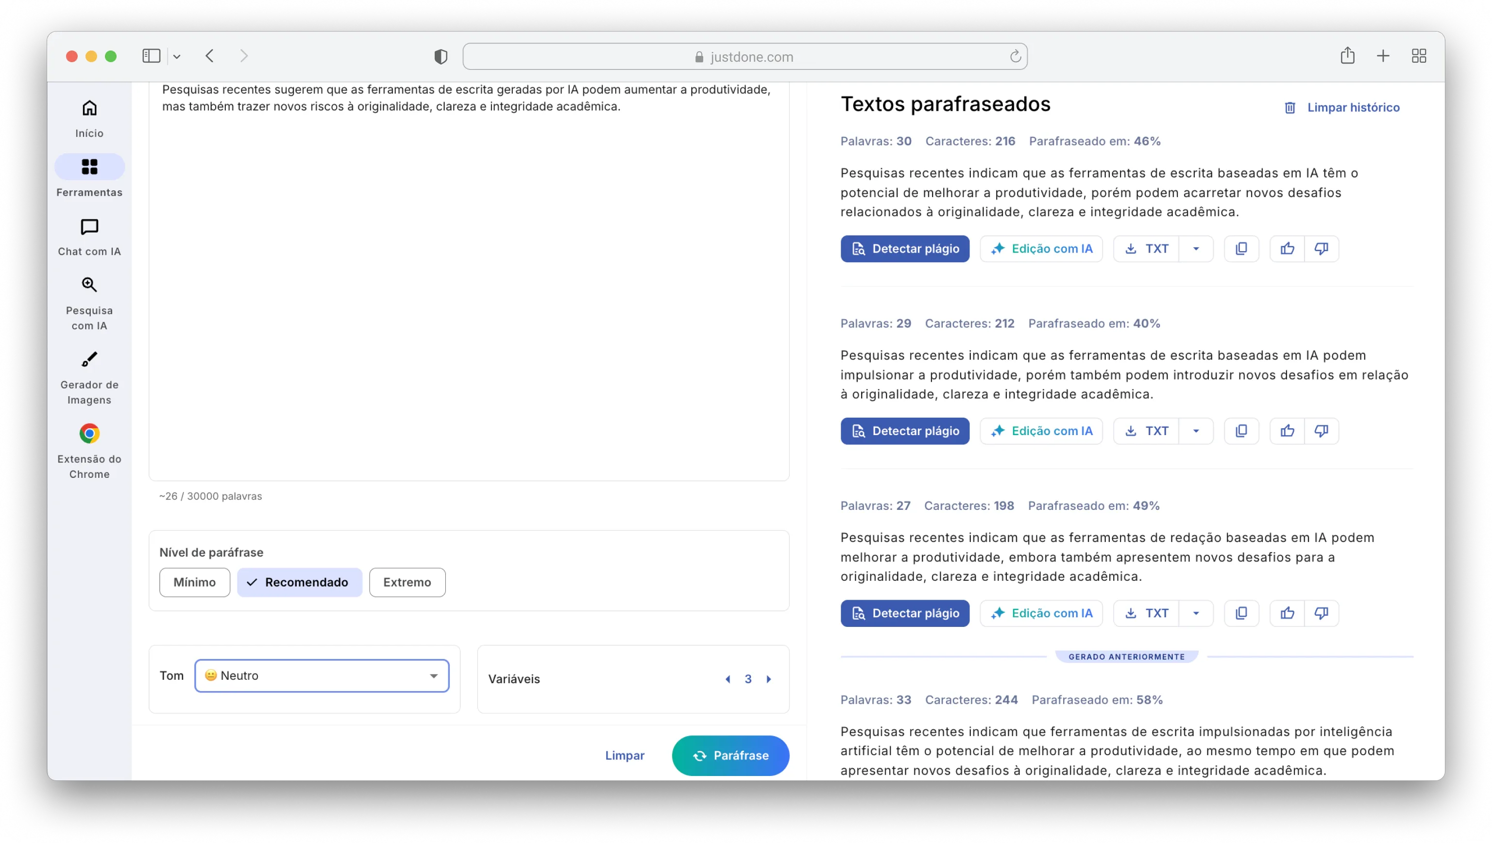Thumbs up the first paraphrased result
Viewport: 1492px width, 843px height.
(x=1287, y=249)
